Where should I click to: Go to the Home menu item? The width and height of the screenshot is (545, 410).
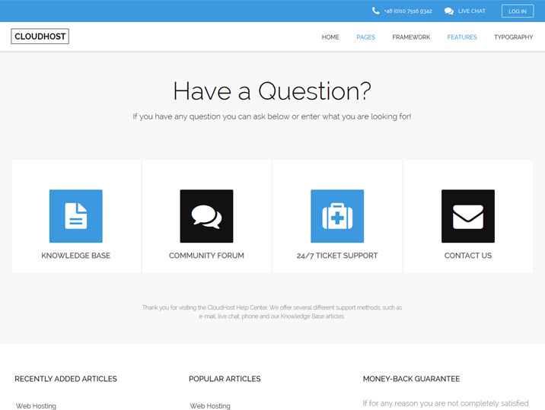point(330,37)
